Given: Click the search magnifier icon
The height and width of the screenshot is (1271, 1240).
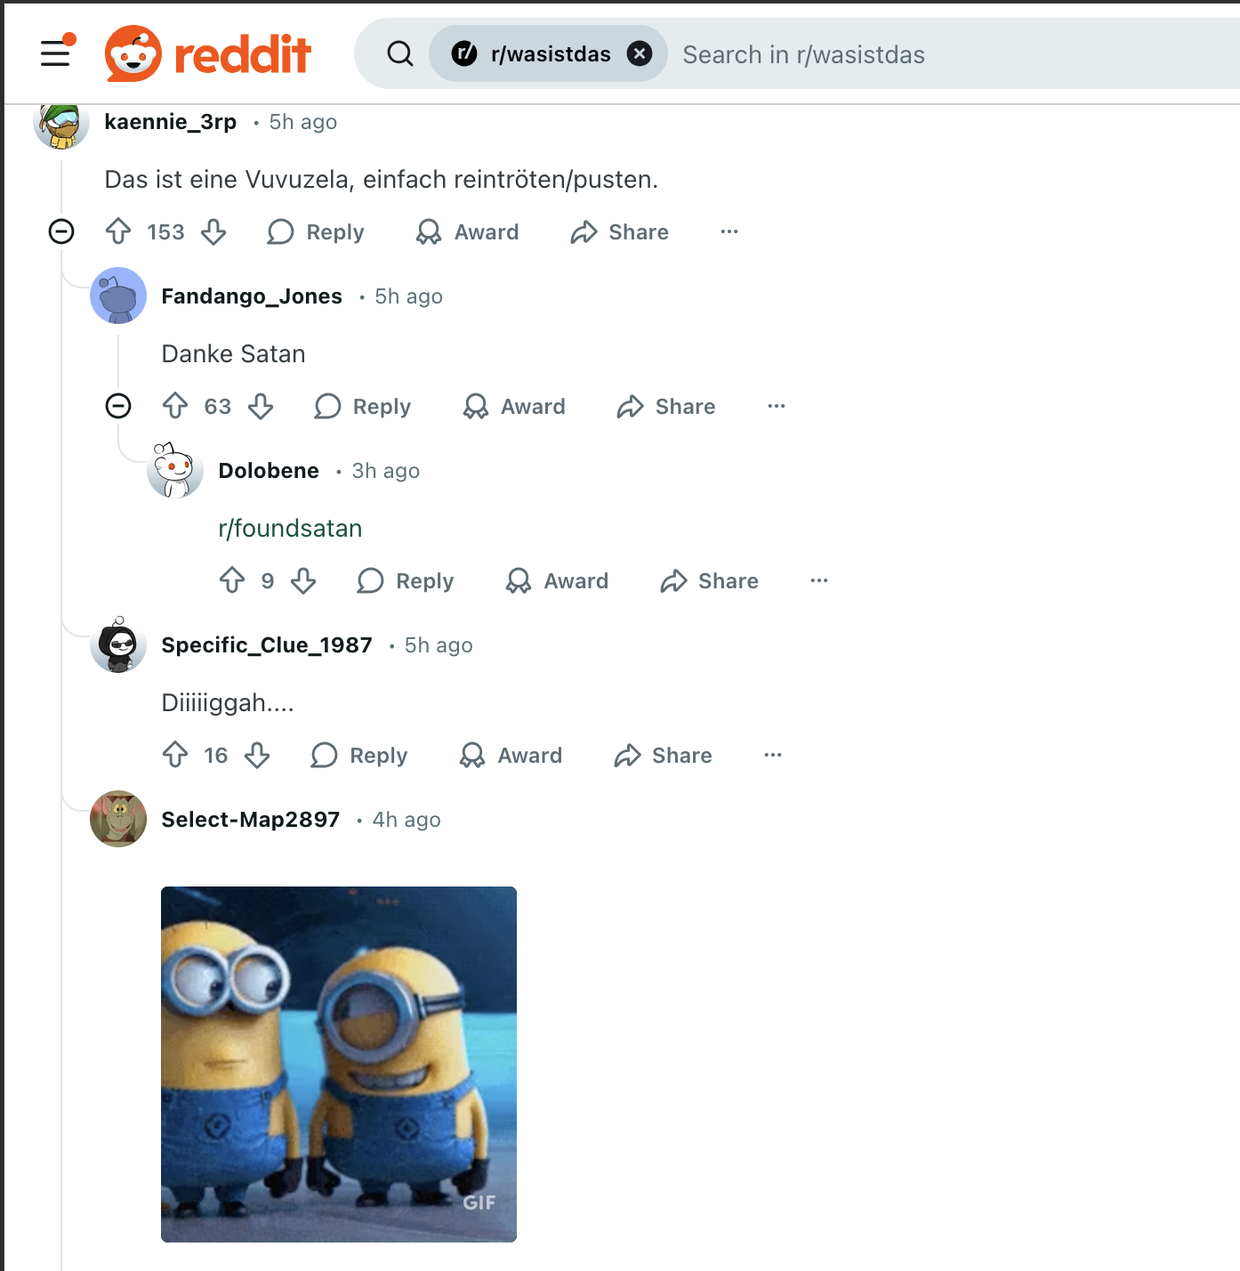Looking at the screenshot, I should [400, 54].
